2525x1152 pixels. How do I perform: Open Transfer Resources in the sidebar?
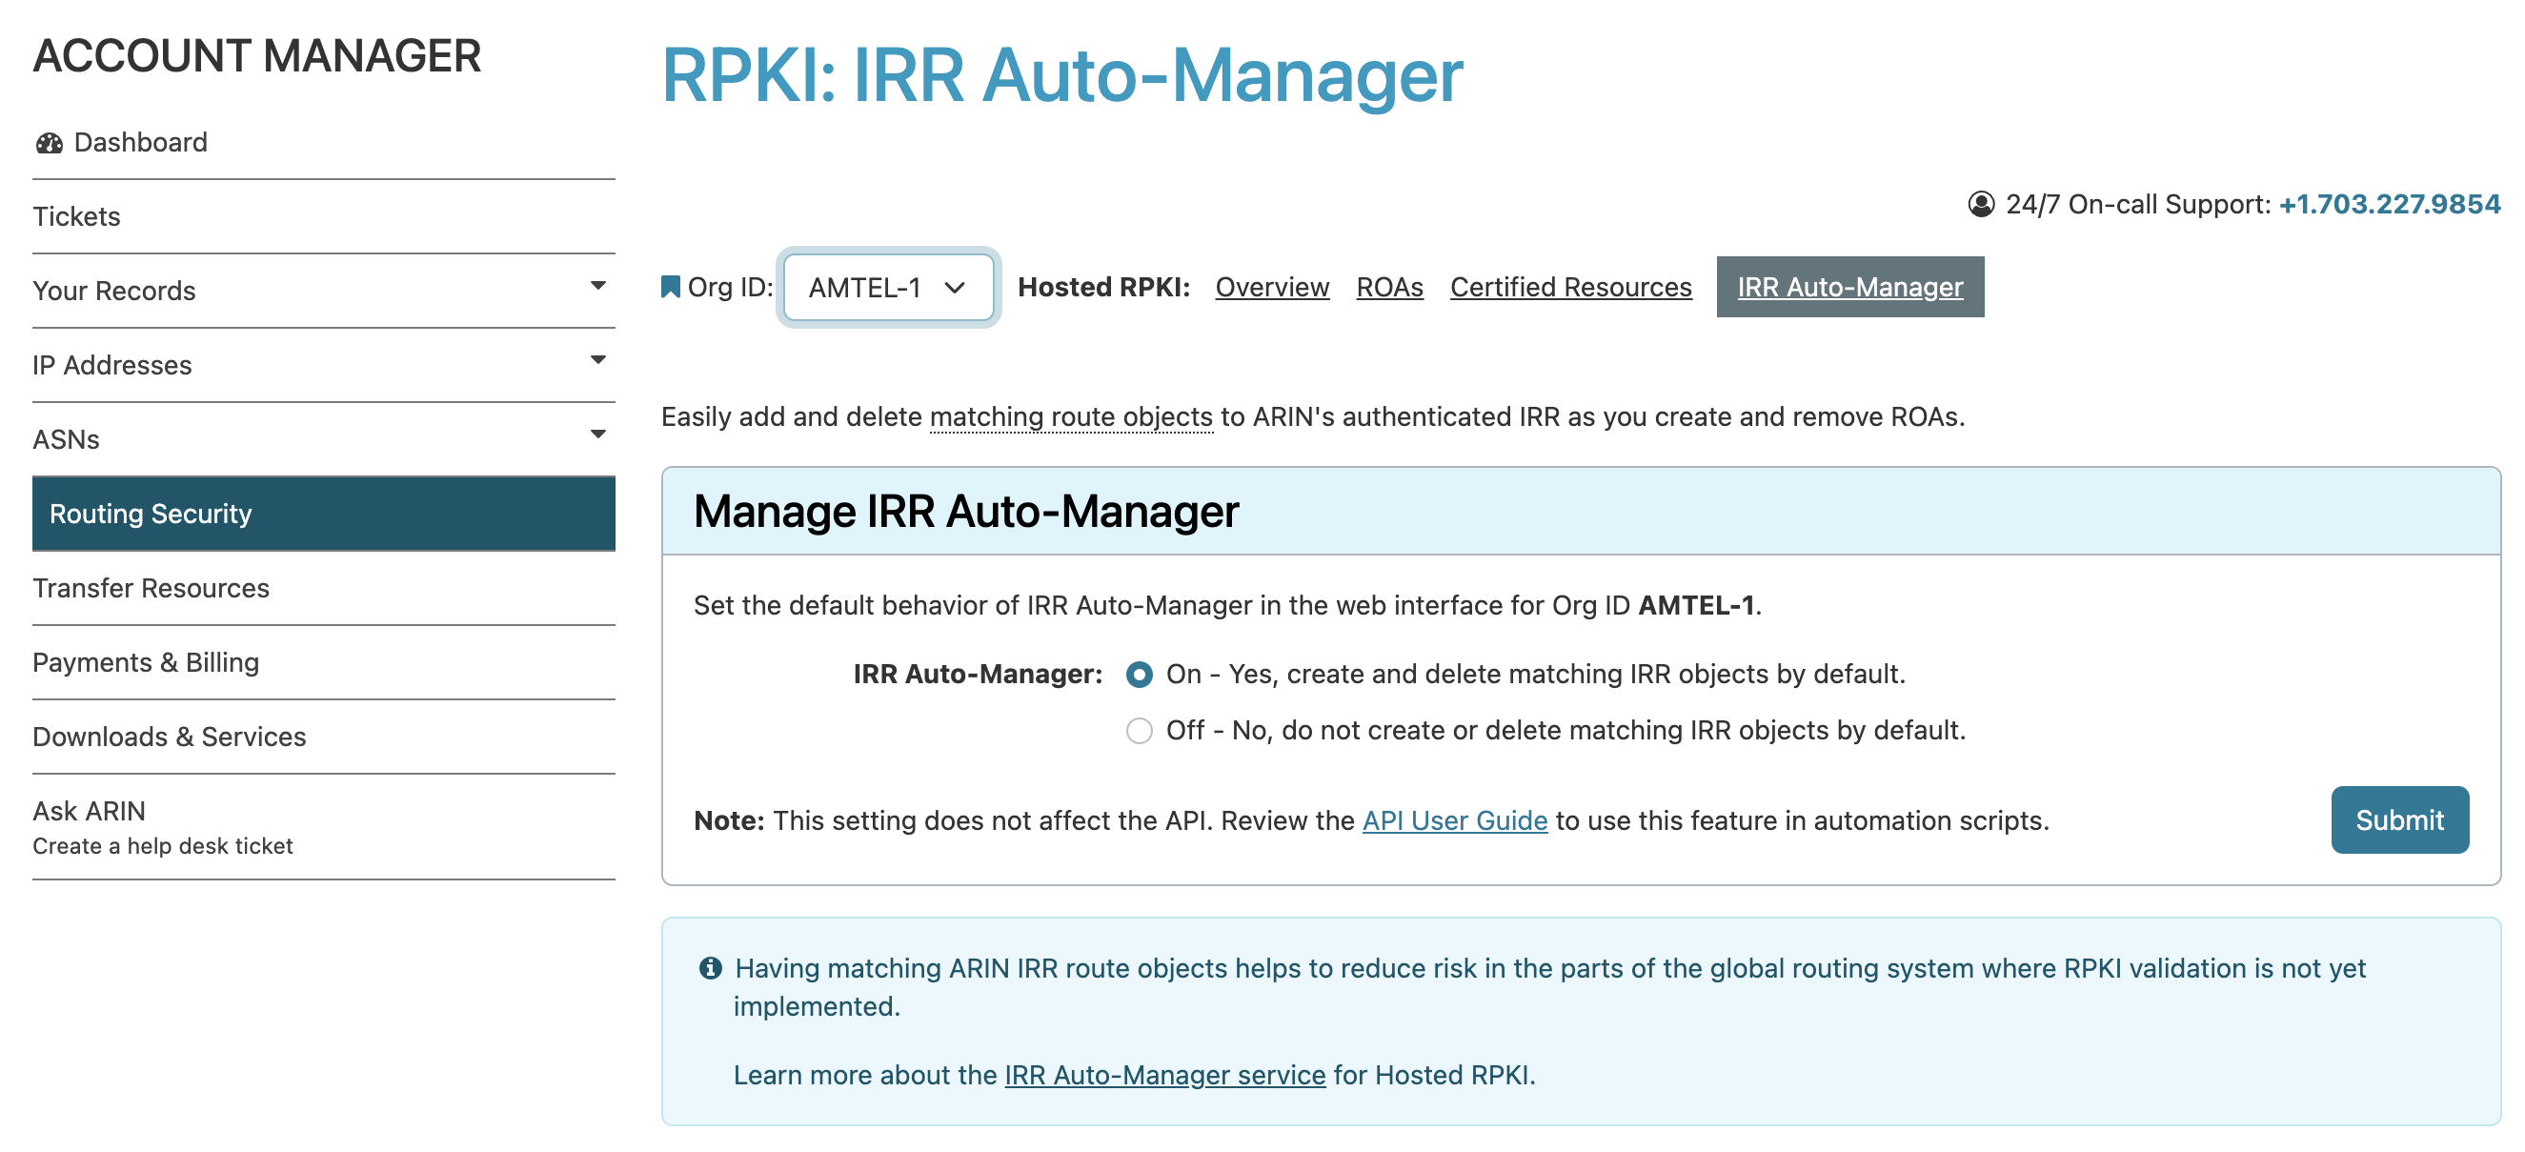(x=323, y=588)
